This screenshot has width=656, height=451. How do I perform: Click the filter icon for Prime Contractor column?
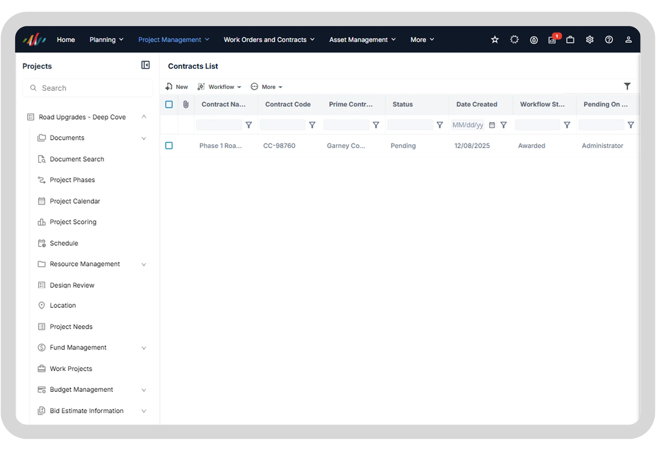pyautogui.click(x=376, y=125)
